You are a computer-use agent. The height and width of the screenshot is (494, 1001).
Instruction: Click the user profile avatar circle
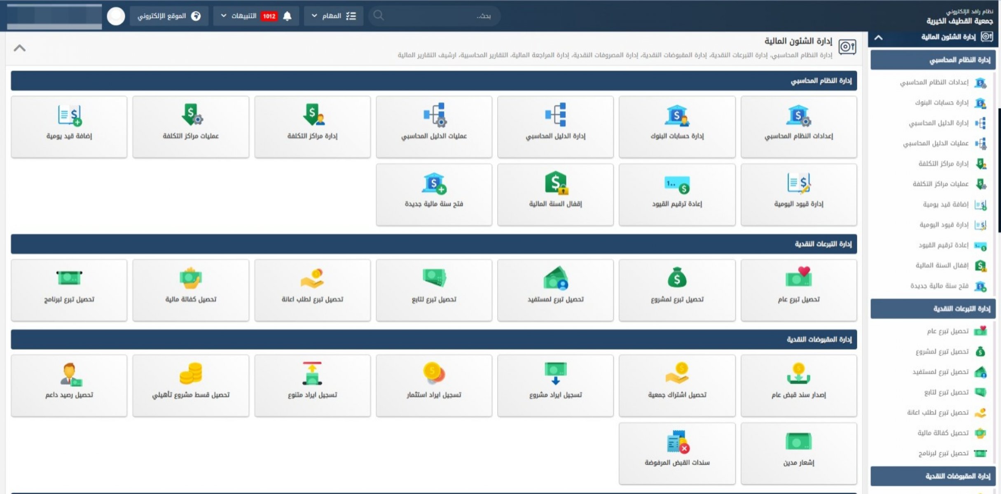[x=116, y=16]
